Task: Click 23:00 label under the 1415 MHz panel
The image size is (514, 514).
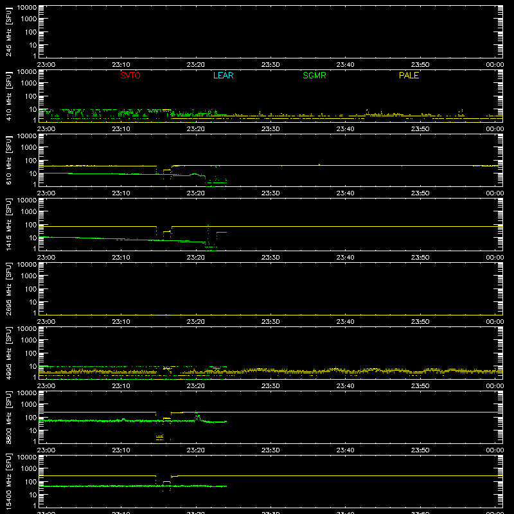Action: 46,258
